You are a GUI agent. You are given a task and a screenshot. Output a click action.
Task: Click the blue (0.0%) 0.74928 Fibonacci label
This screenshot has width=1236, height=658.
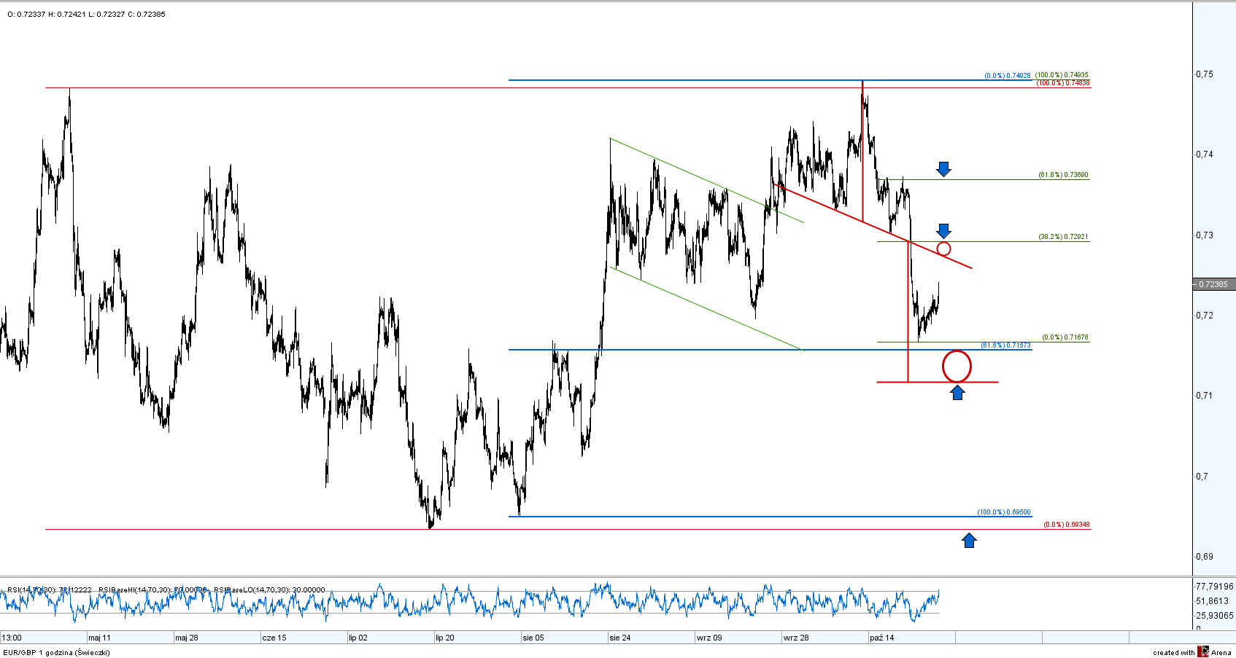coord(1008,76)
